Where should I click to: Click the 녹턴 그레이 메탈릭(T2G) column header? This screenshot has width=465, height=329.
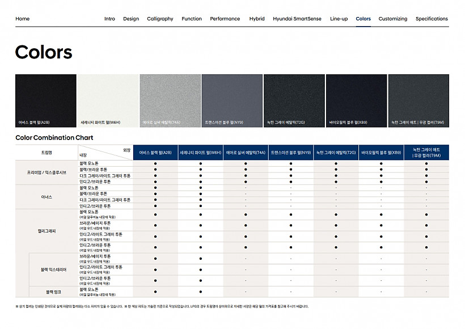coord(336,153)
